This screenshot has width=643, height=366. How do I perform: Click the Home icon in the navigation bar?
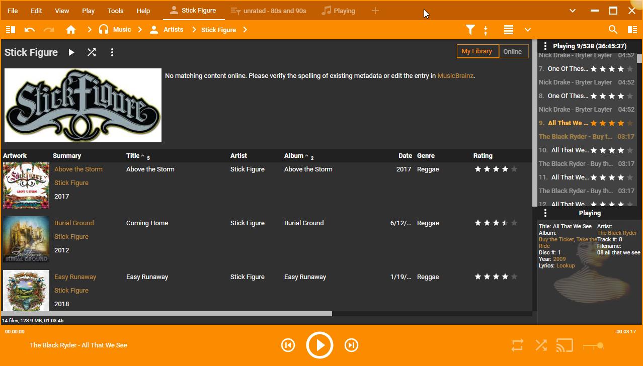coord(71,30)
